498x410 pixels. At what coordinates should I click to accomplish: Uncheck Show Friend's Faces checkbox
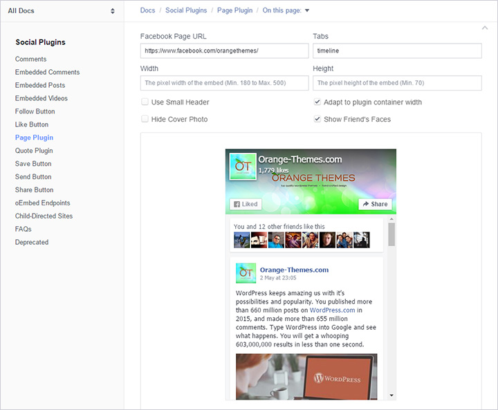(317, 119)
